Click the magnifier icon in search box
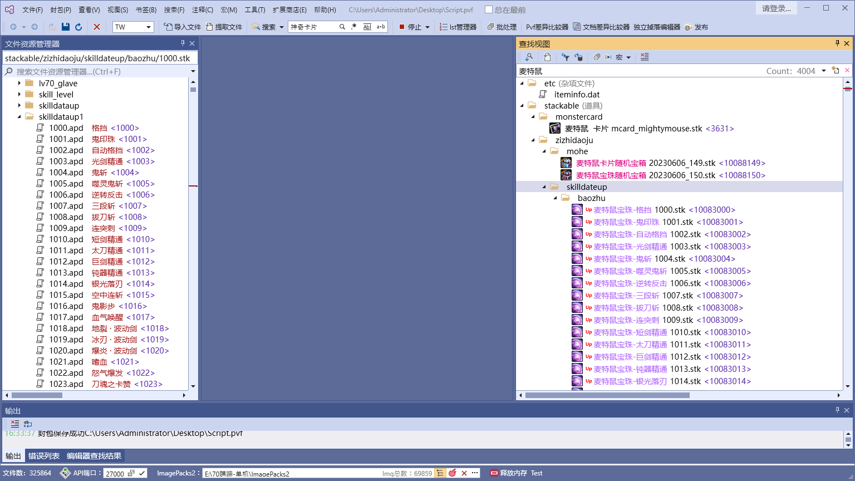 coord(342,27)
